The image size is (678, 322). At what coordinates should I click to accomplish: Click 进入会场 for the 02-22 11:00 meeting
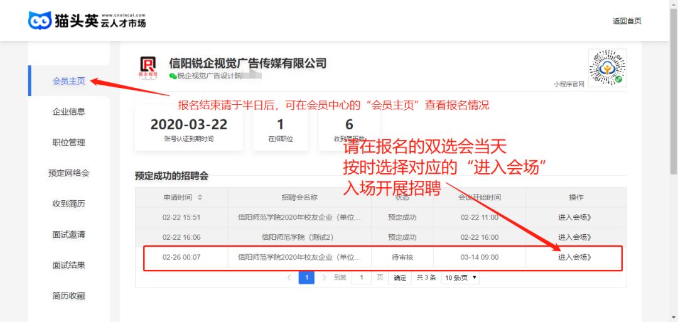tap(574, 217)
